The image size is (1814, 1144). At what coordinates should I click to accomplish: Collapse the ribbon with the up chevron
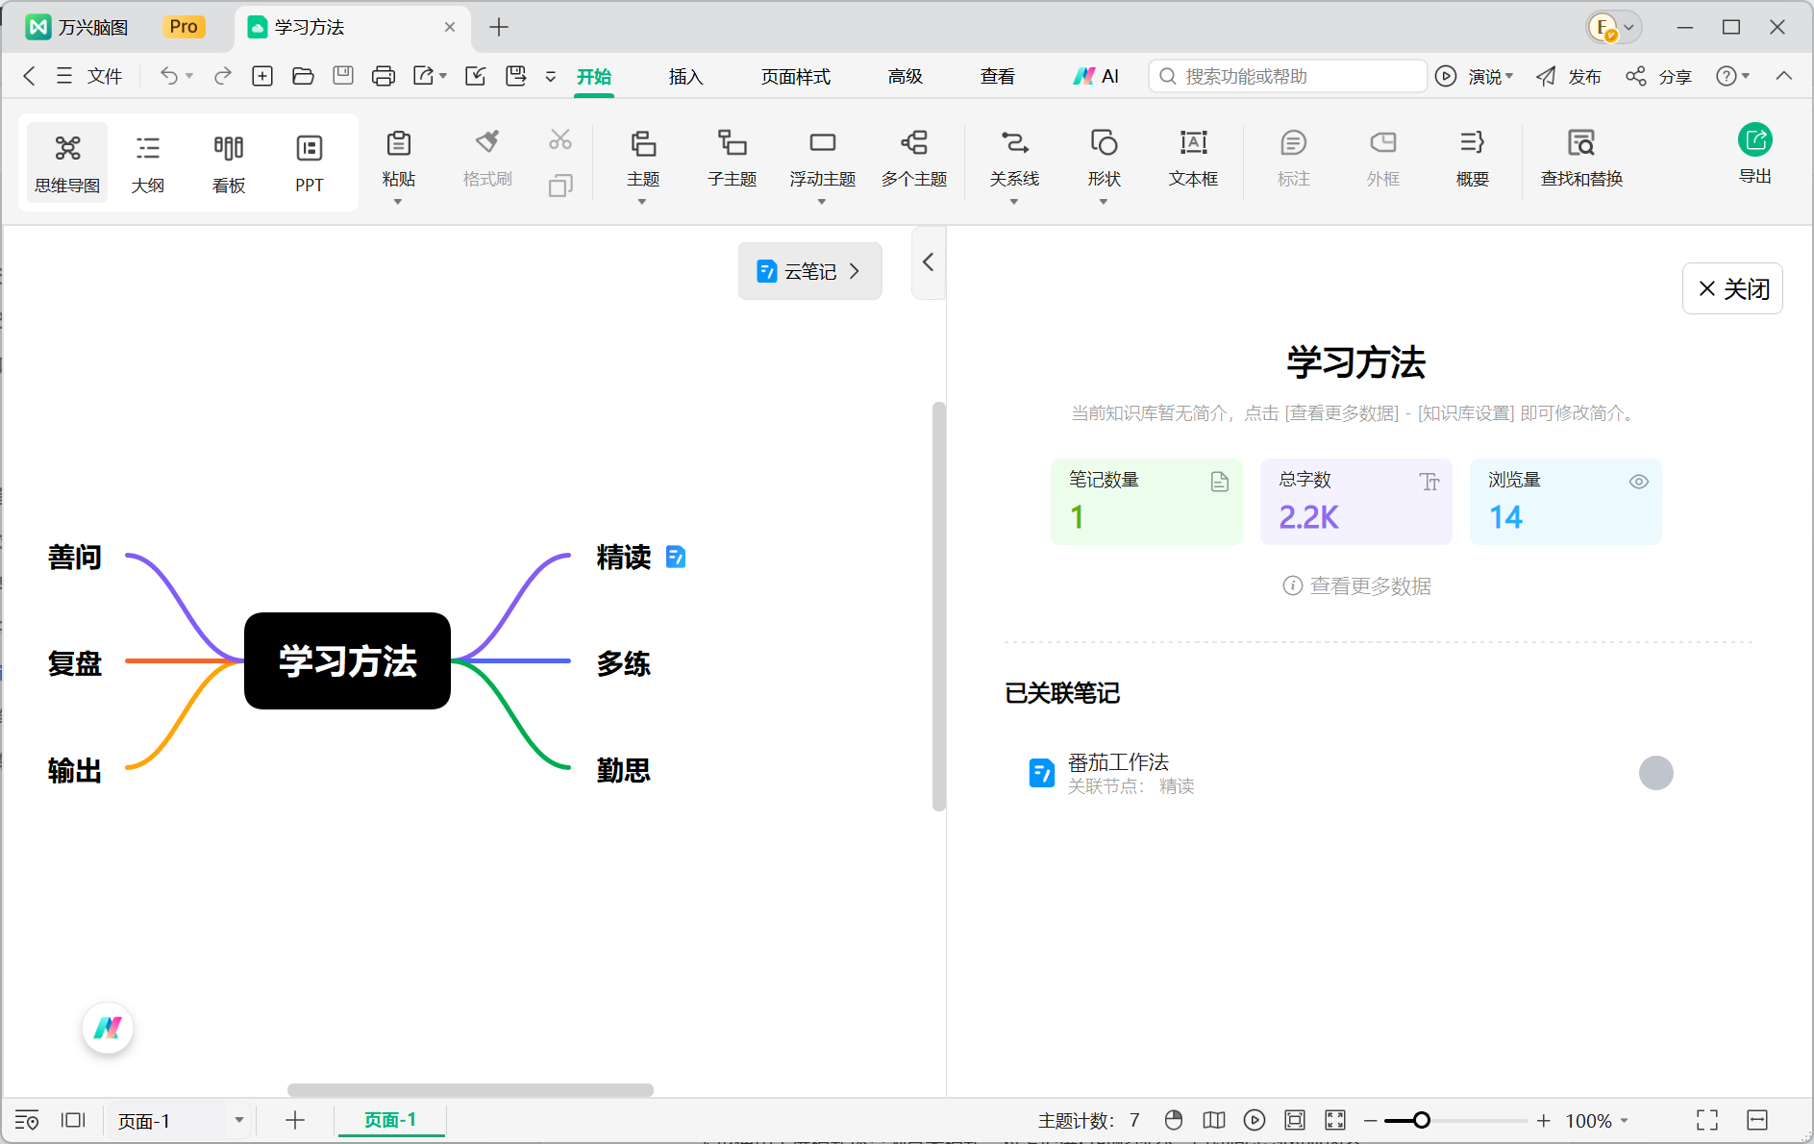(x=1784, y=76)
